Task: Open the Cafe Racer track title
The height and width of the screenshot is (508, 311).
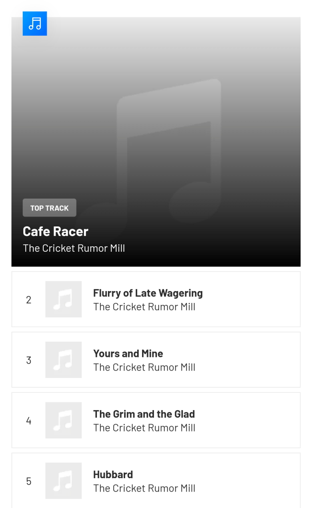Action: (56, 231)
